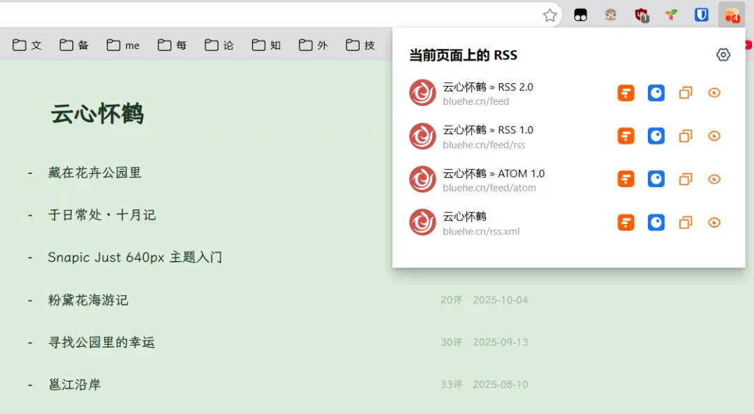Open the "云心怀鹤 » ATOM 1.0" feed entry
This screenshot has width=754, height=414.
(x=493, y=174)
